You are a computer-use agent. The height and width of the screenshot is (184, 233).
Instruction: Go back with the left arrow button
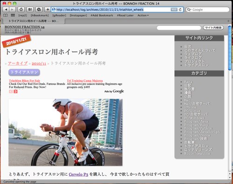click(6, 10)
